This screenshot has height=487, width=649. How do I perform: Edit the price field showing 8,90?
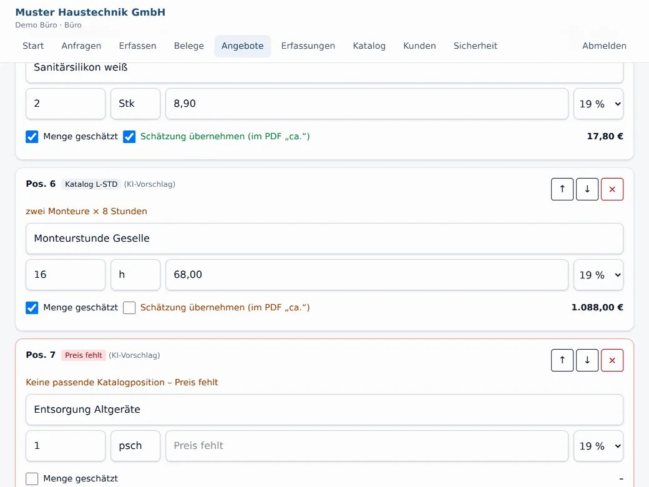(367, 104)
